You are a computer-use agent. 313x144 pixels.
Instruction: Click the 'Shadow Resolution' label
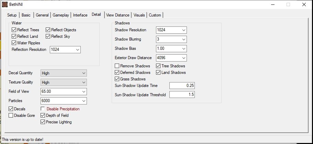click(x=131, y=30)
